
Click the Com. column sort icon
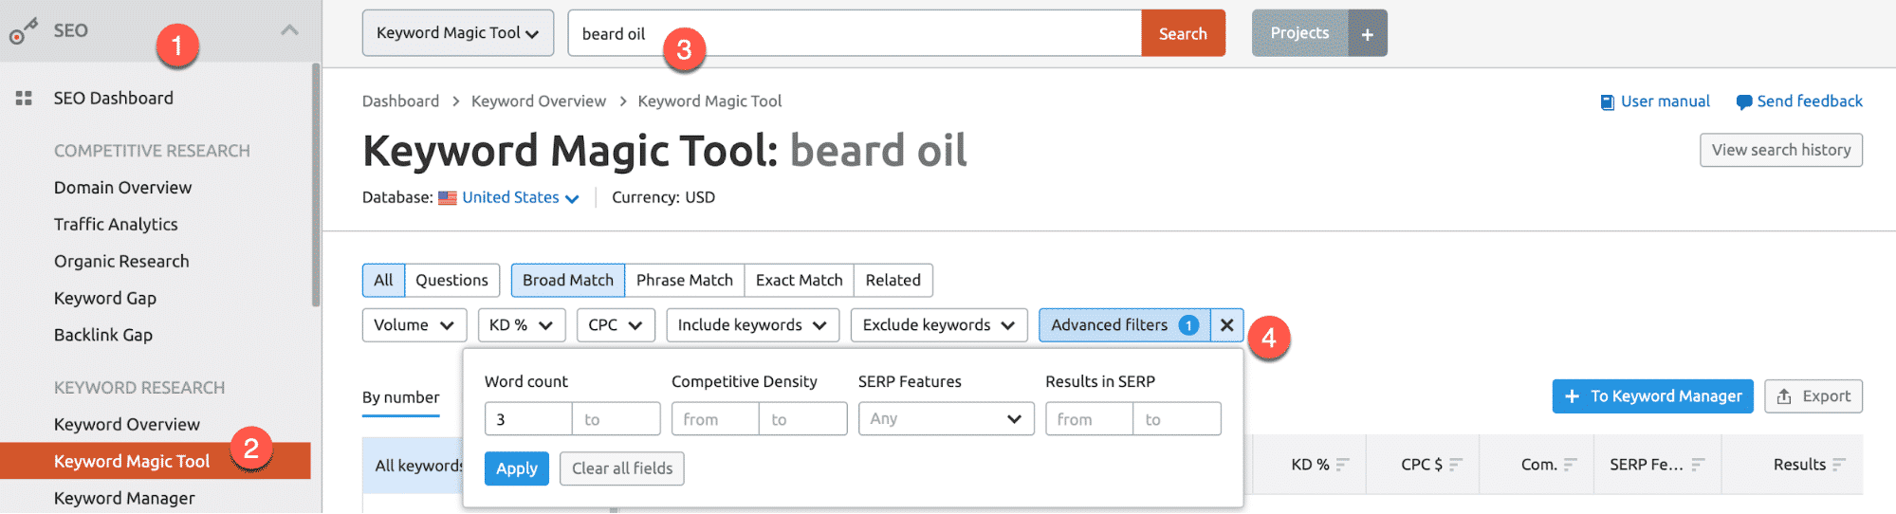pyautogui.click(x=1570, y=465)
